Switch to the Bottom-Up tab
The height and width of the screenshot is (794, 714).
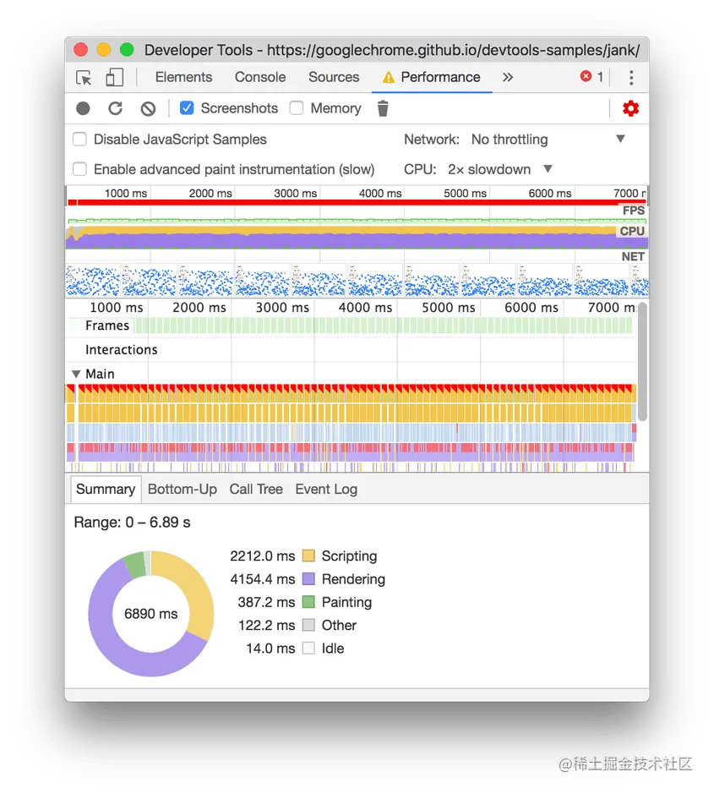183,489
